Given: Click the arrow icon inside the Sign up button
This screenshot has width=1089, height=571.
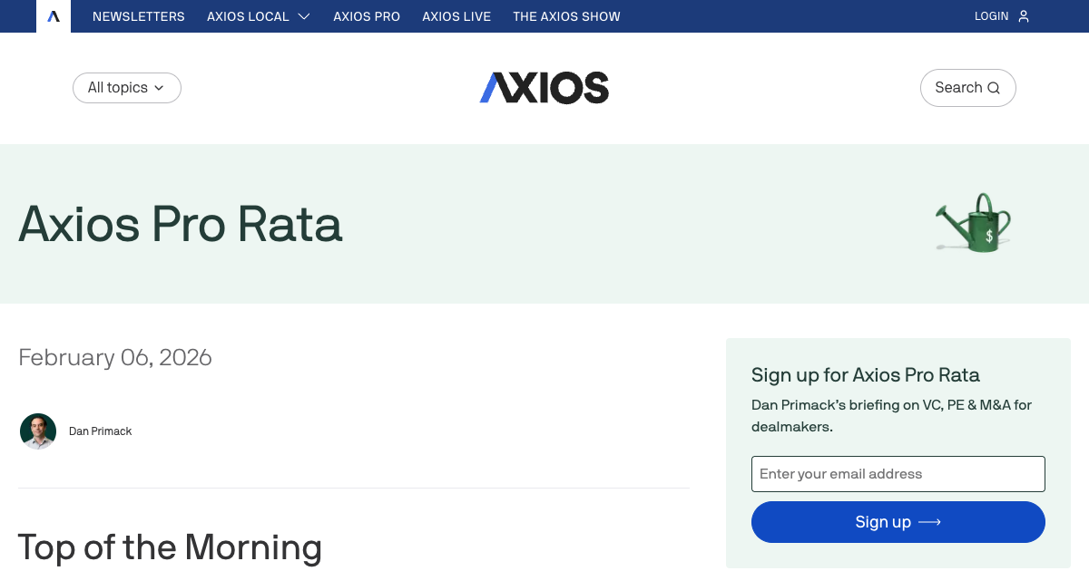Looking at the screenshot, I should click(929, 522).
